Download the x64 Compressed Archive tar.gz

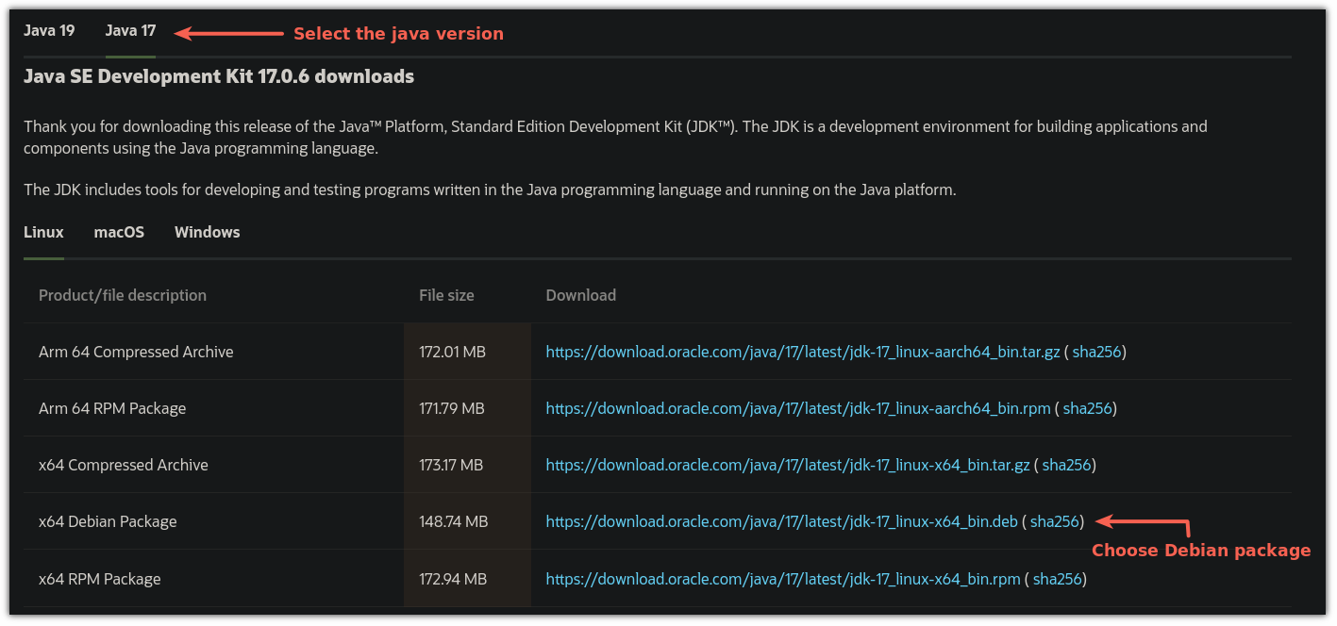tap(790, 464)
